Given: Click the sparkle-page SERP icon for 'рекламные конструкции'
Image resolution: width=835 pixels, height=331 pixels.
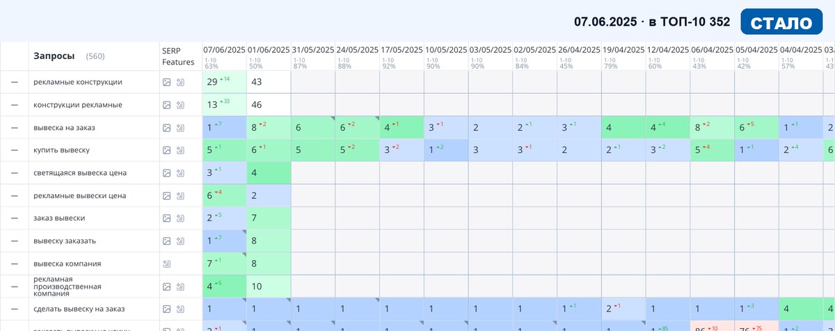Looking at the screenshot, I should point(180,82).
